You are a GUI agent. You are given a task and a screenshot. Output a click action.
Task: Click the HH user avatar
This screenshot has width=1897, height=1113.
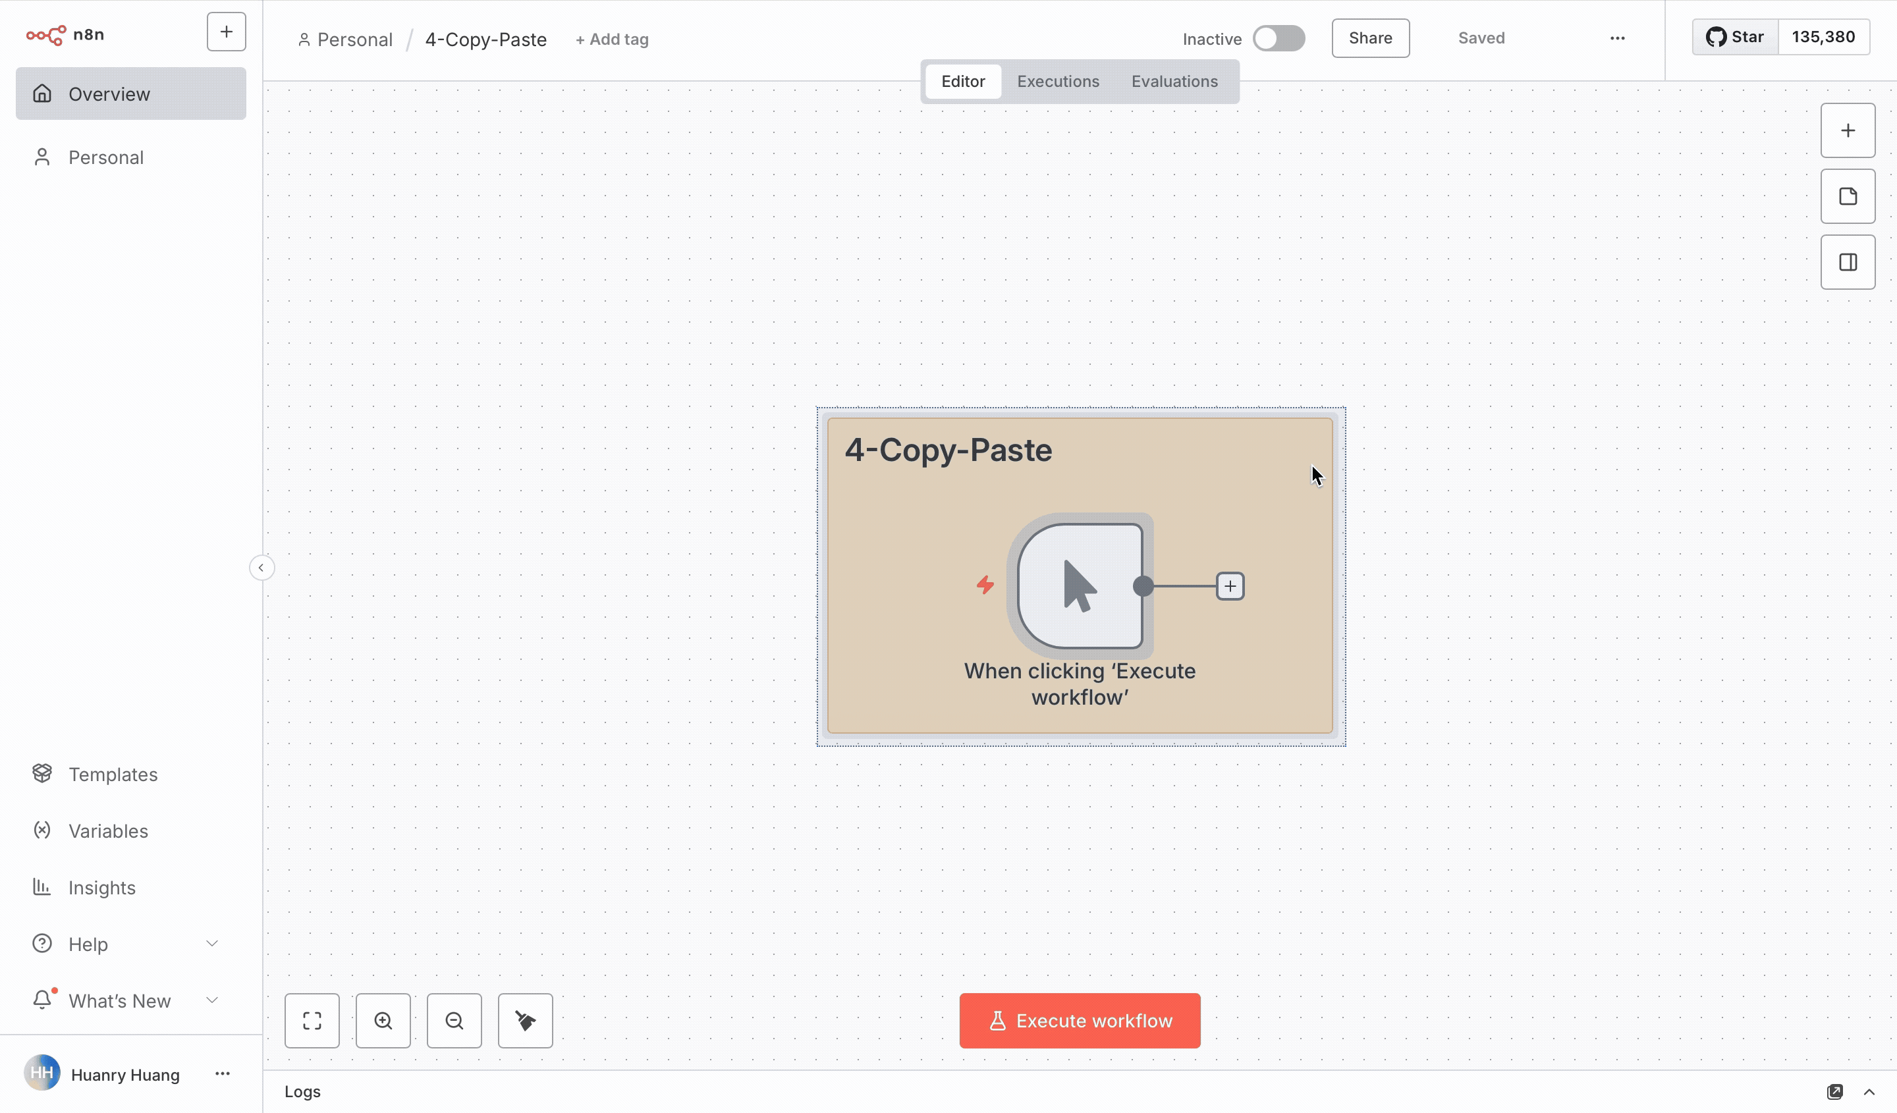[42, 1073]
